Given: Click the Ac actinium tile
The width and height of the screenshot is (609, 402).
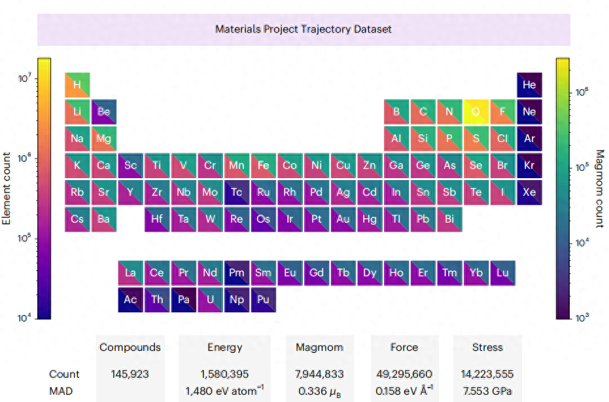Looking at the screenshot, I should coord(131,300).
